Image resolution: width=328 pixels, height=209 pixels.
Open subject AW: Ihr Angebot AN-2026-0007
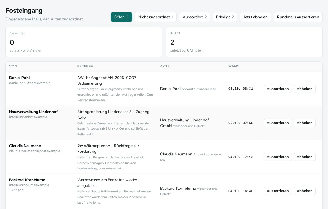(x=108, y=80)
